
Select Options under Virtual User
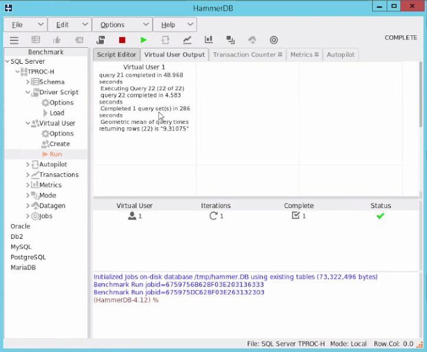coord(61,134)
